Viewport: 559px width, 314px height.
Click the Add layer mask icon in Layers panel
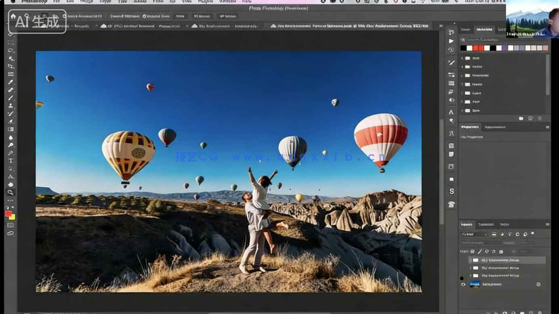point(505,312)
